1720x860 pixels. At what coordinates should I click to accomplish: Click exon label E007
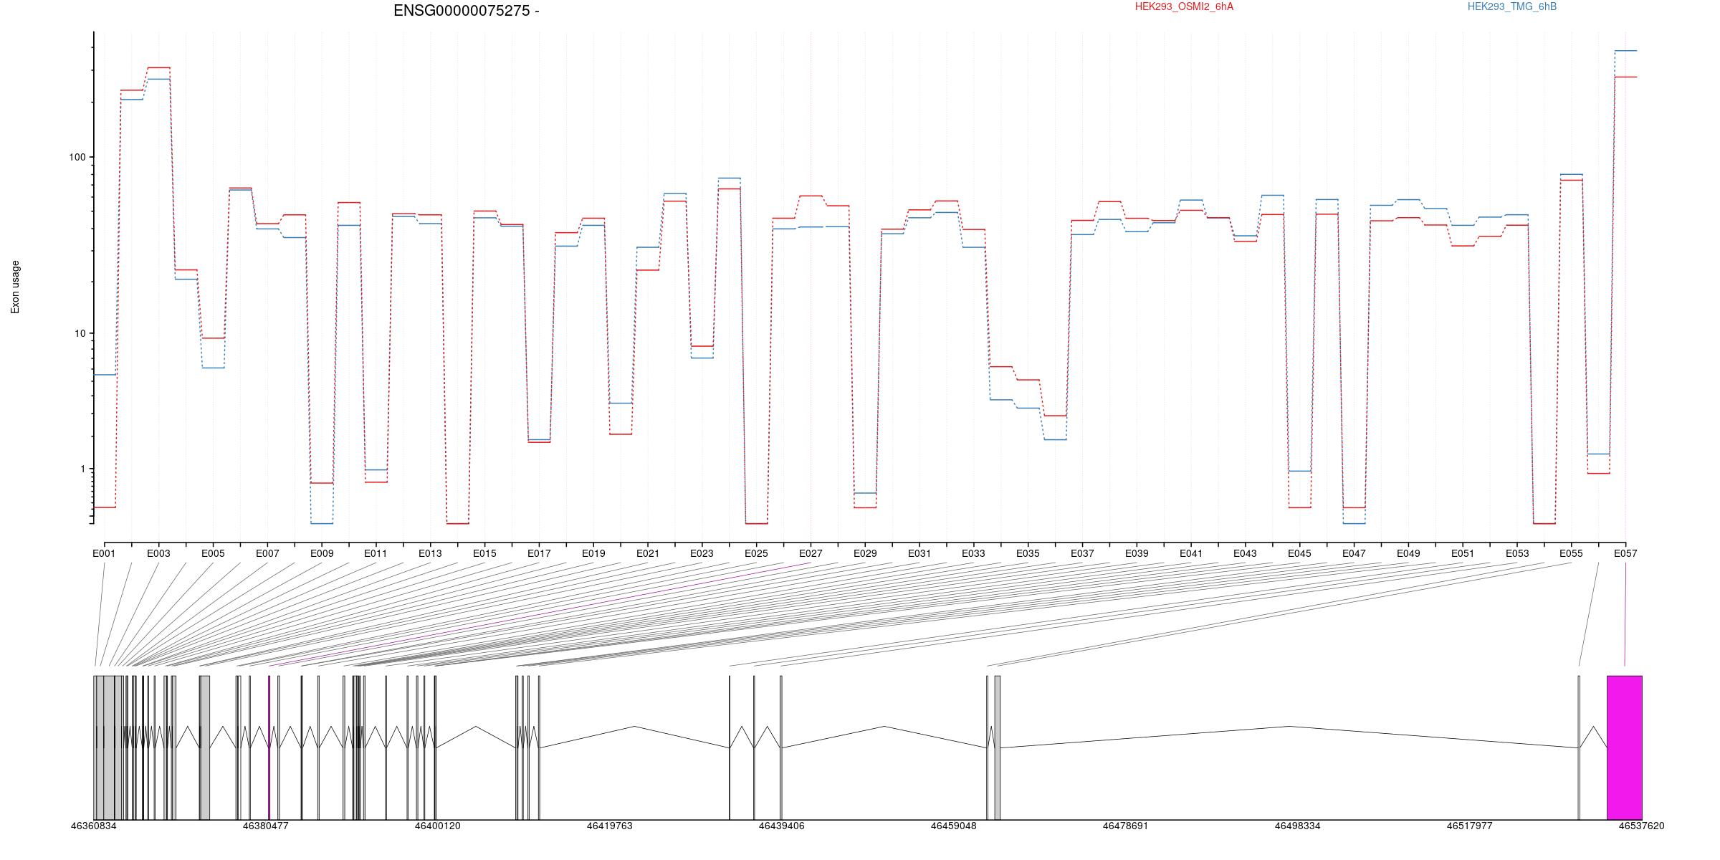[x=267, y=553]
